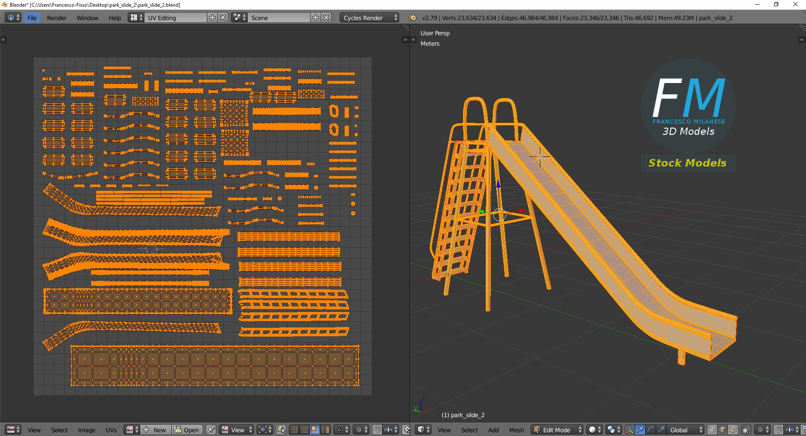
Task: Open the UVs menu
Action: [111, 430]
